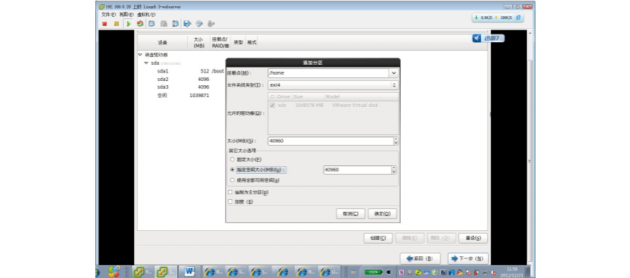This screenshot has width=630, height=278.
Task: Click the red Power Off button
Action: click(104, 24)
